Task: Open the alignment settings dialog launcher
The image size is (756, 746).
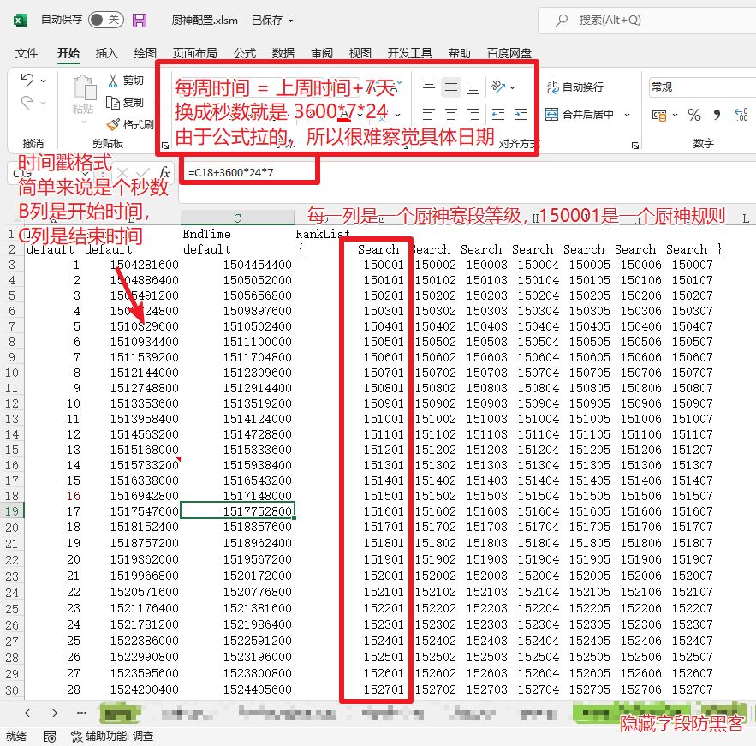Action: tap(635, 145)
